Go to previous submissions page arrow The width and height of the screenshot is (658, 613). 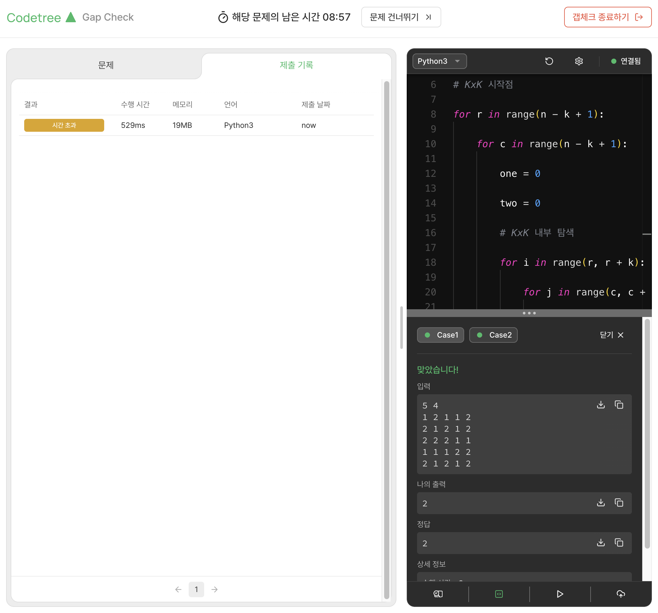(178, 589)
